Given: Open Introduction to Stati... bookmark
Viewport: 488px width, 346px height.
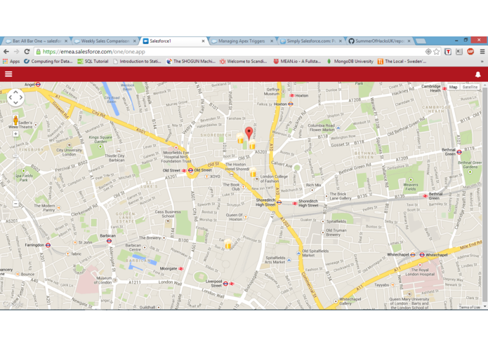Looking at the screenshot, I should point(137,62).
